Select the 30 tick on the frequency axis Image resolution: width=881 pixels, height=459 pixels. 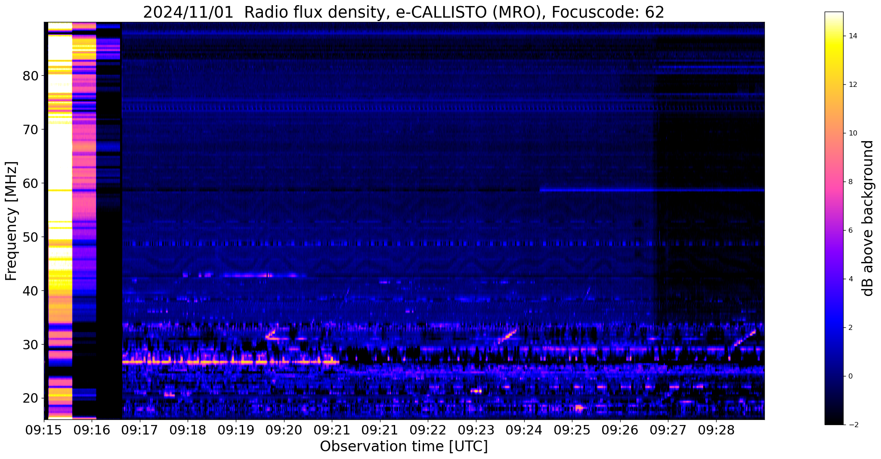[31, 345]
